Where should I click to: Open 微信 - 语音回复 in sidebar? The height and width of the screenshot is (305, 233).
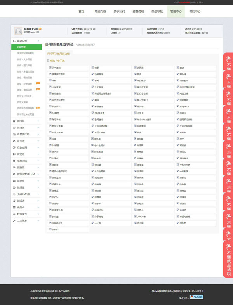24,78
